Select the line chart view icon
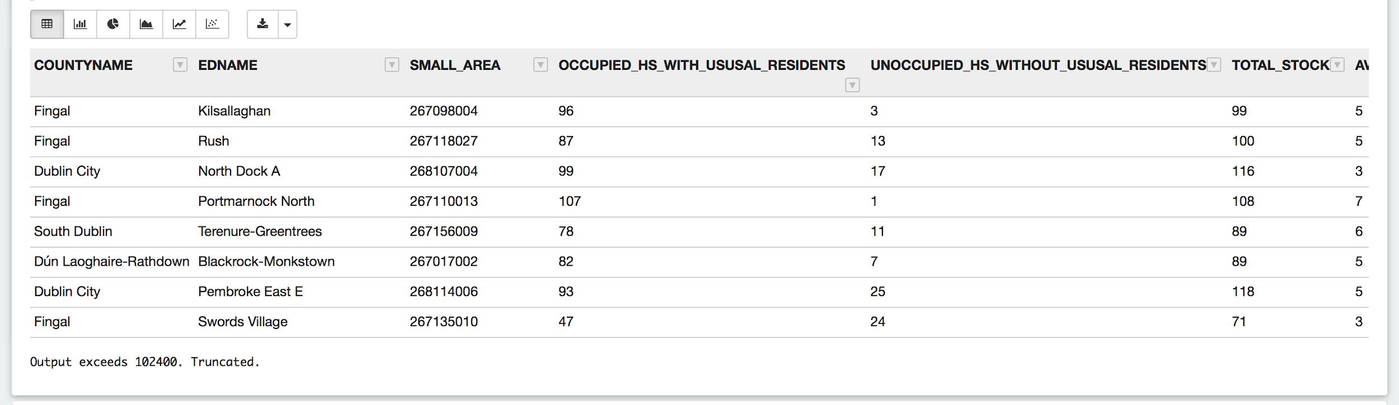The height and width of the screenshot is (405, 1399). tap(179, 24)
